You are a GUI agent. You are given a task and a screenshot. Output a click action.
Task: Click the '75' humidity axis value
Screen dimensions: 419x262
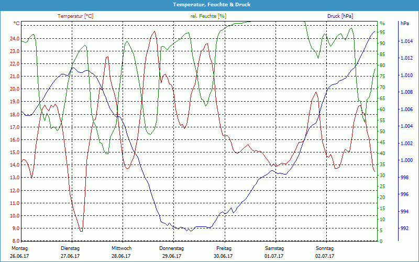tap(382, 76)
